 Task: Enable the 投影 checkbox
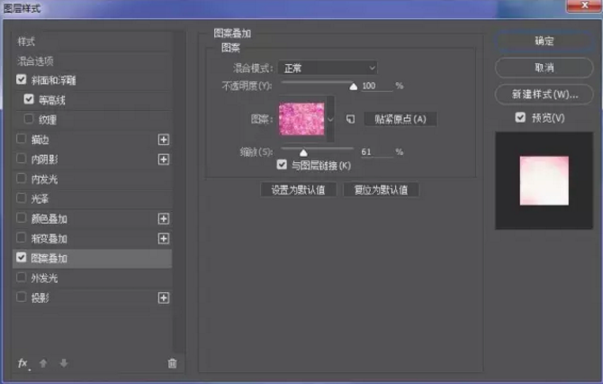pos(22,297)
